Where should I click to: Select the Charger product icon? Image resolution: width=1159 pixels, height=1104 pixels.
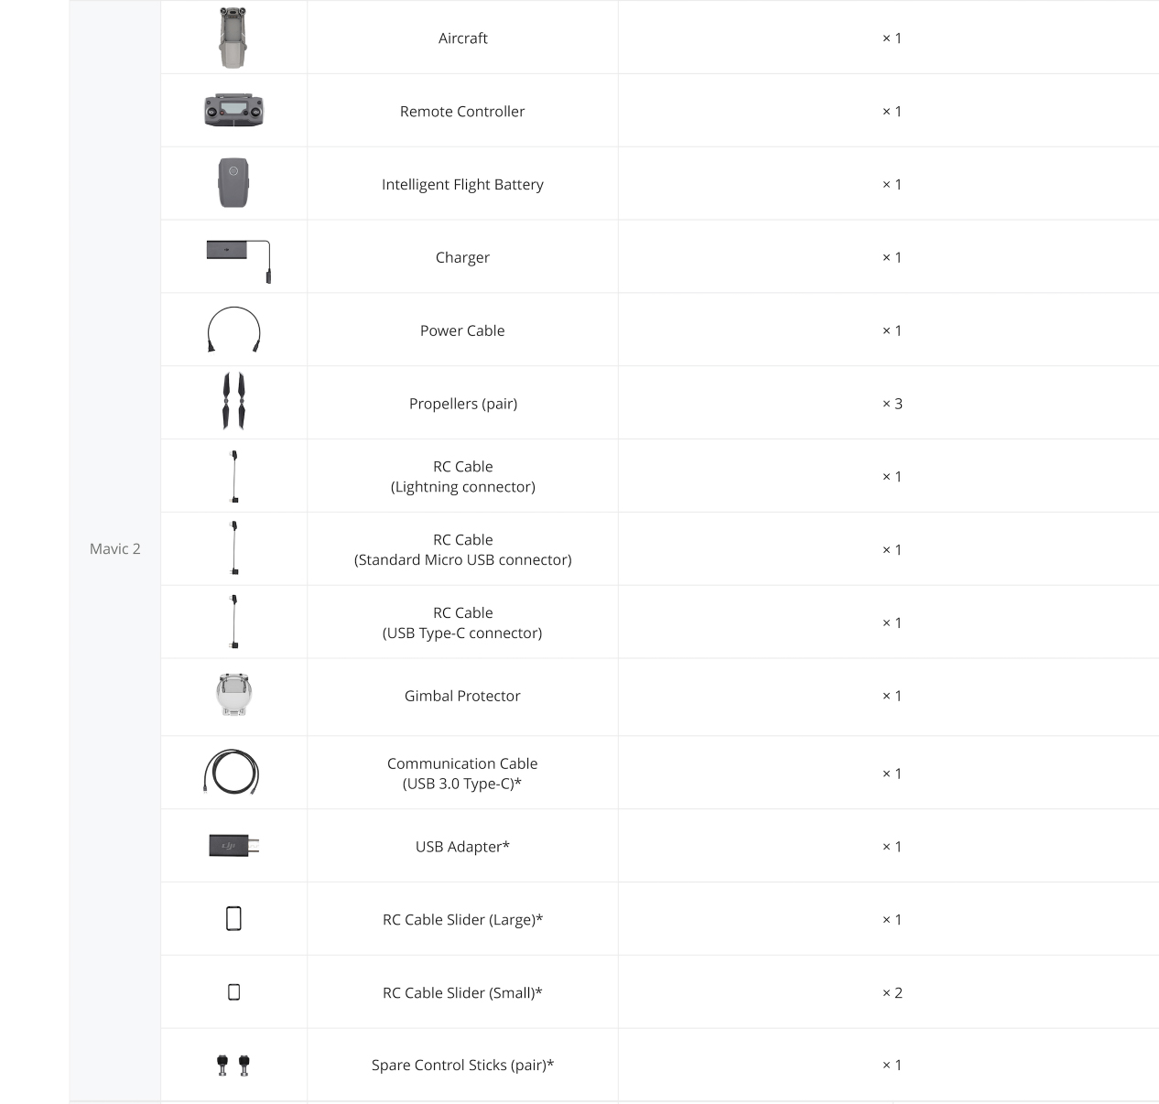(x=238, y=261)
